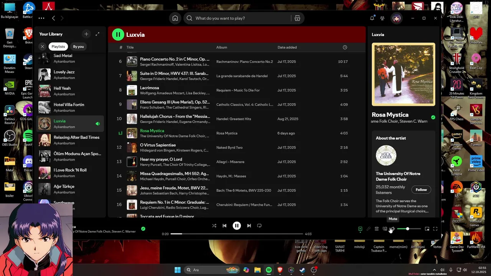The image size is (491, 276).
Task: Expand Your Library to full view
Action: click(x=97, y=34)
